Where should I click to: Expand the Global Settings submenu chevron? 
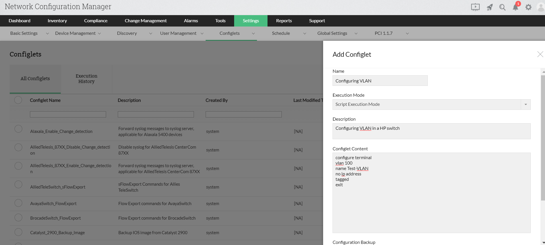[x=356, y=34]
